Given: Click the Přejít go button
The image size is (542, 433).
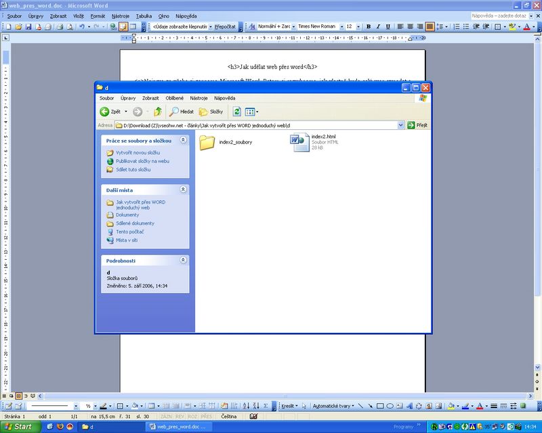Looking at the screenshot, I should pos(417,125).
